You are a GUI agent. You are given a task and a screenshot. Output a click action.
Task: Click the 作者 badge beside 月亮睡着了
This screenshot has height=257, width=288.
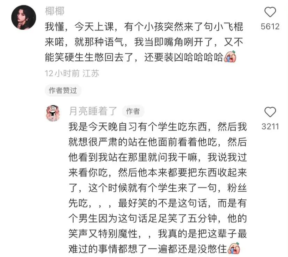133,111
